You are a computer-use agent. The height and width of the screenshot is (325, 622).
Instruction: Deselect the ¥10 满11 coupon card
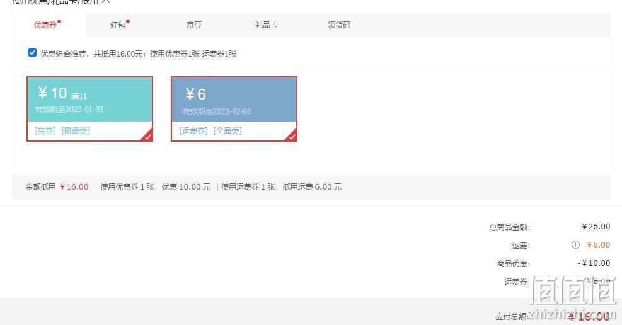89,109
